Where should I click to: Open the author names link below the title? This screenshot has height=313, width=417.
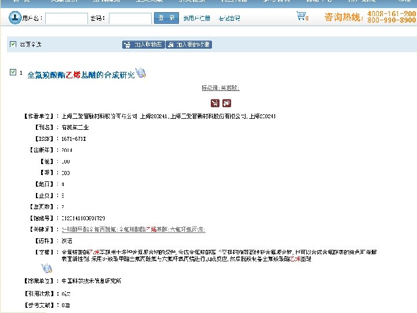click(x=221, y=88)
